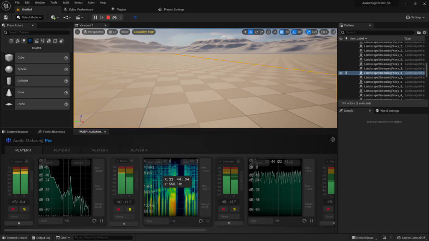Click the reset icon under Master spectrum graph
This screenshot has height=241, width=429.
point(94,220)
